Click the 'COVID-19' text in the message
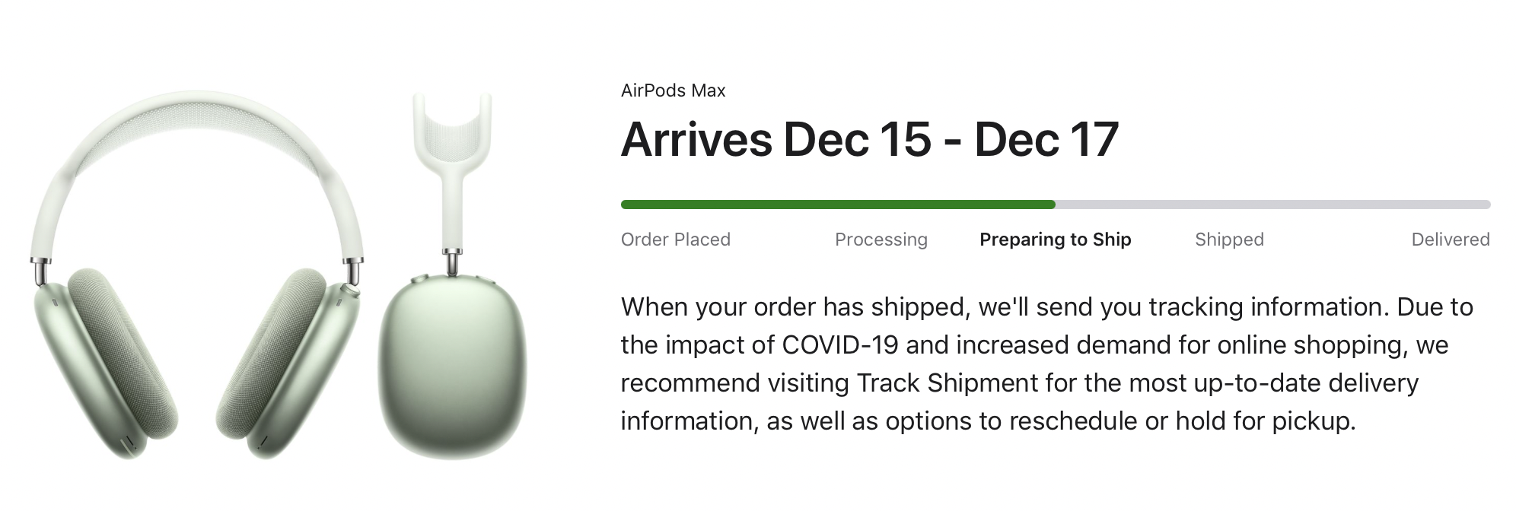1516x511 pixels. (840, 344)
